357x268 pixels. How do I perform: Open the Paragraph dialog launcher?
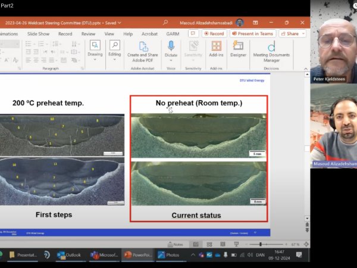coord(82,68)
